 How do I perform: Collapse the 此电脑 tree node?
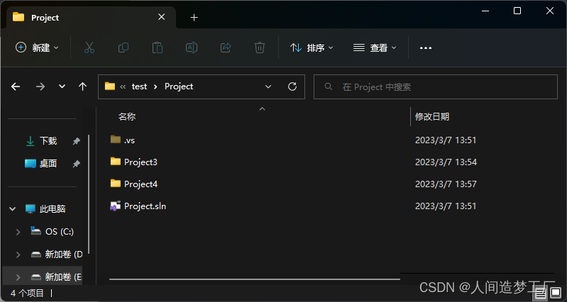[13, 209]
